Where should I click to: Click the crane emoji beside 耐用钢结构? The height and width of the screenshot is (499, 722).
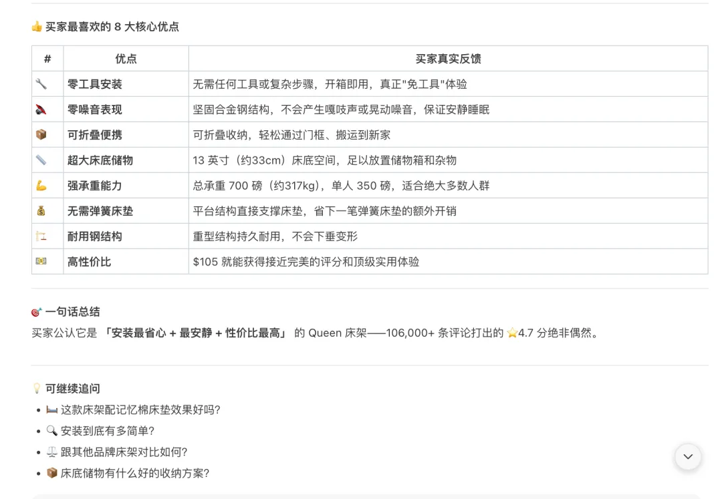pos(41,236)
